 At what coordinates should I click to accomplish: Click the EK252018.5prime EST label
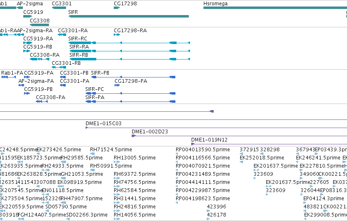click(x=262, y=158)
